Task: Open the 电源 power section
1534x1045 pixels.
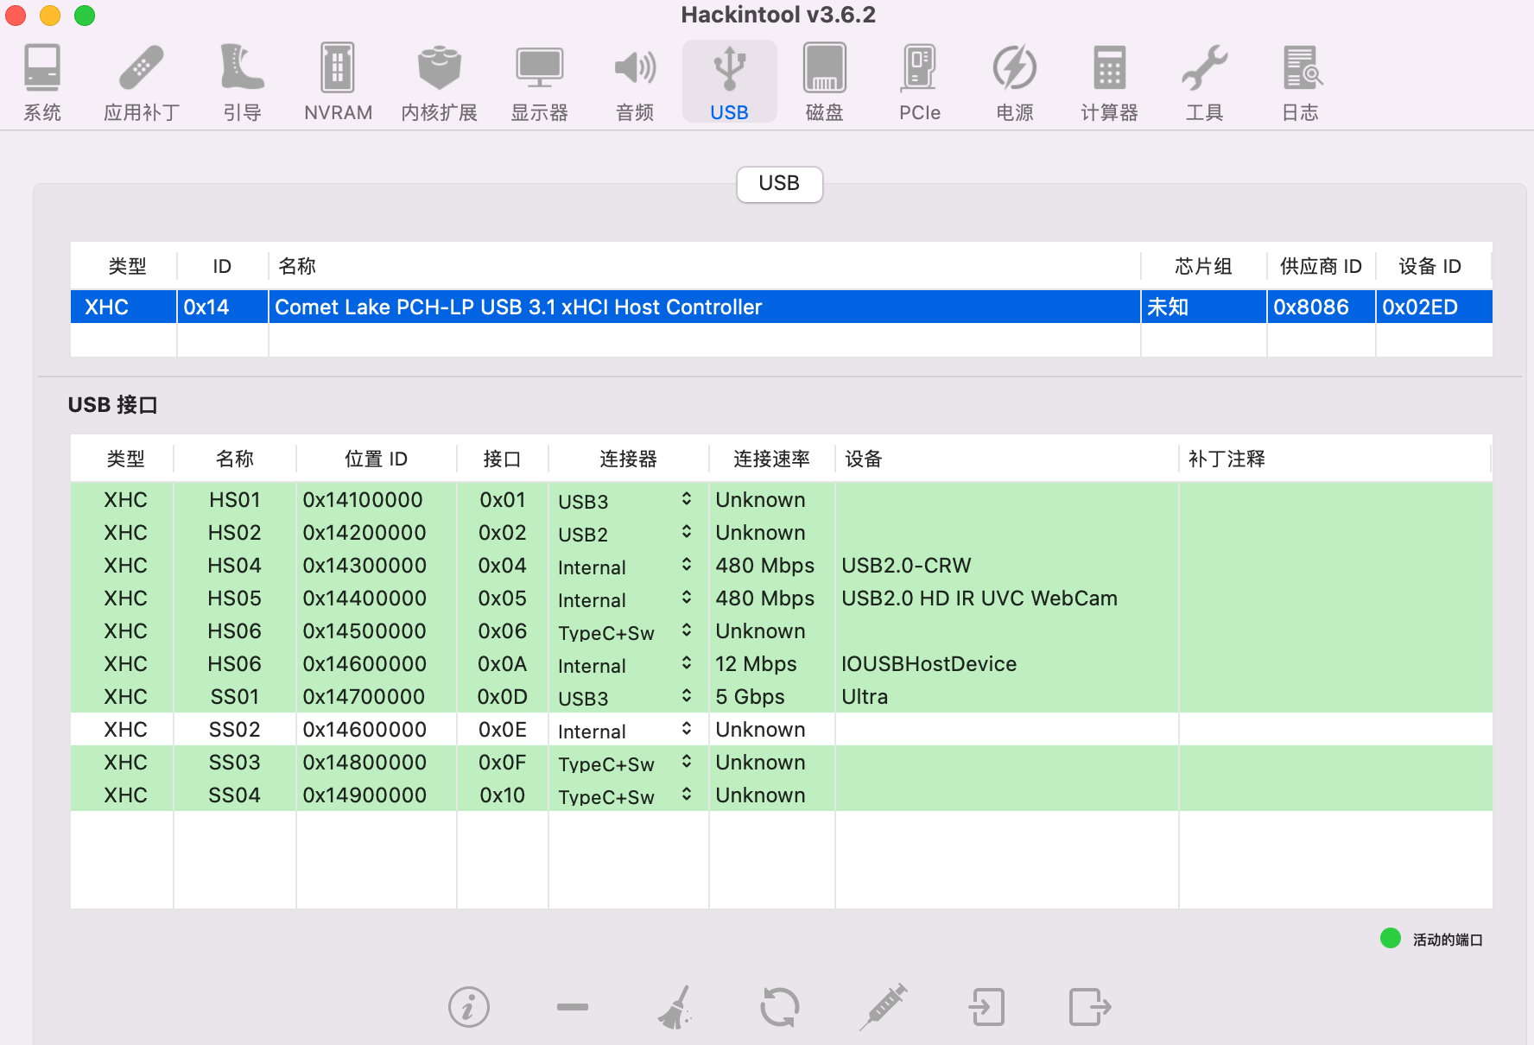Action: tap(1015, 82)
